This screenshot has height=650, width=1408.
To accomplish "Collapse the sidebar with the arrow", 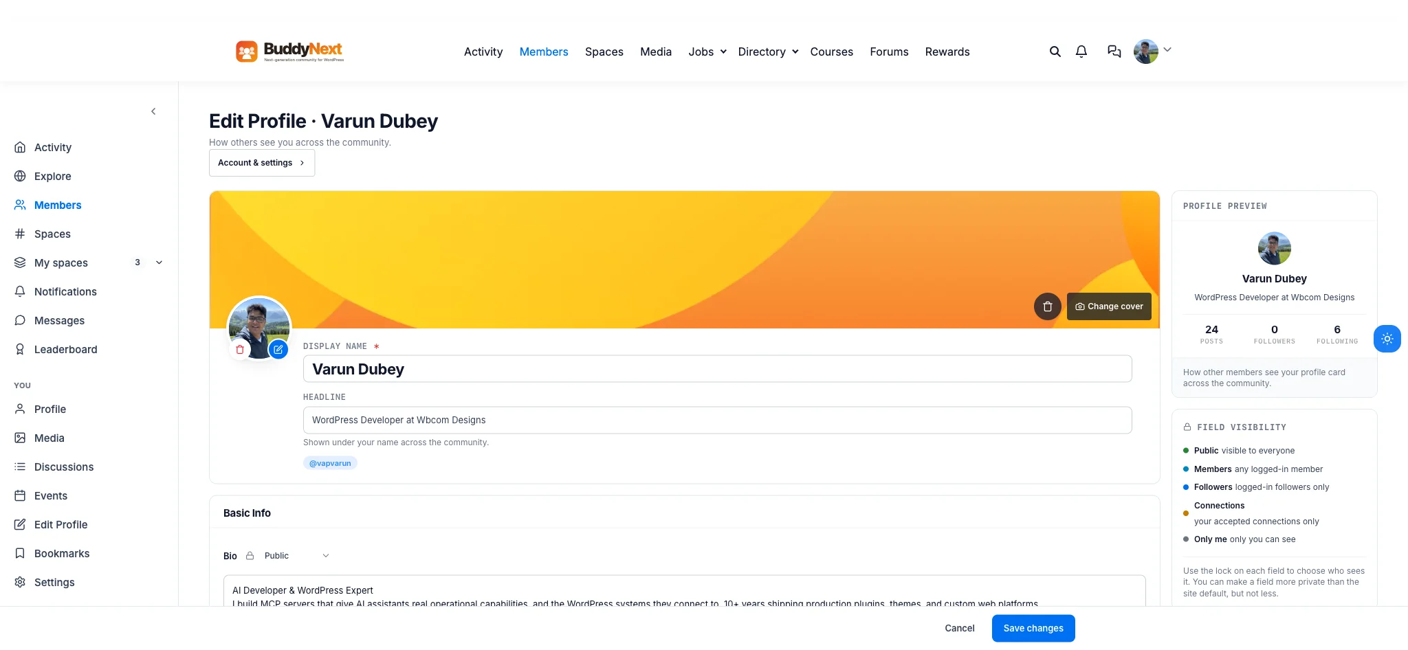I will (153, 111).
